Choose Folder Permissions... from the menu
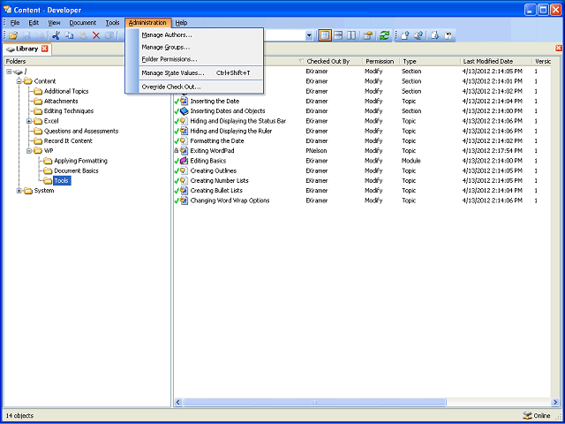Viewport: 565px width, 424px height. coord(201,59)
